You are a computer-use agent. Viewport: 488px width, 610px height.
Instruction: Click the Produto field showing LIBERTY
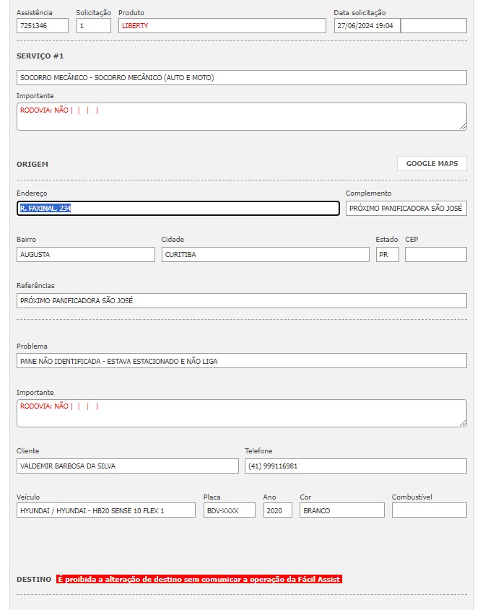pos(222,26)
